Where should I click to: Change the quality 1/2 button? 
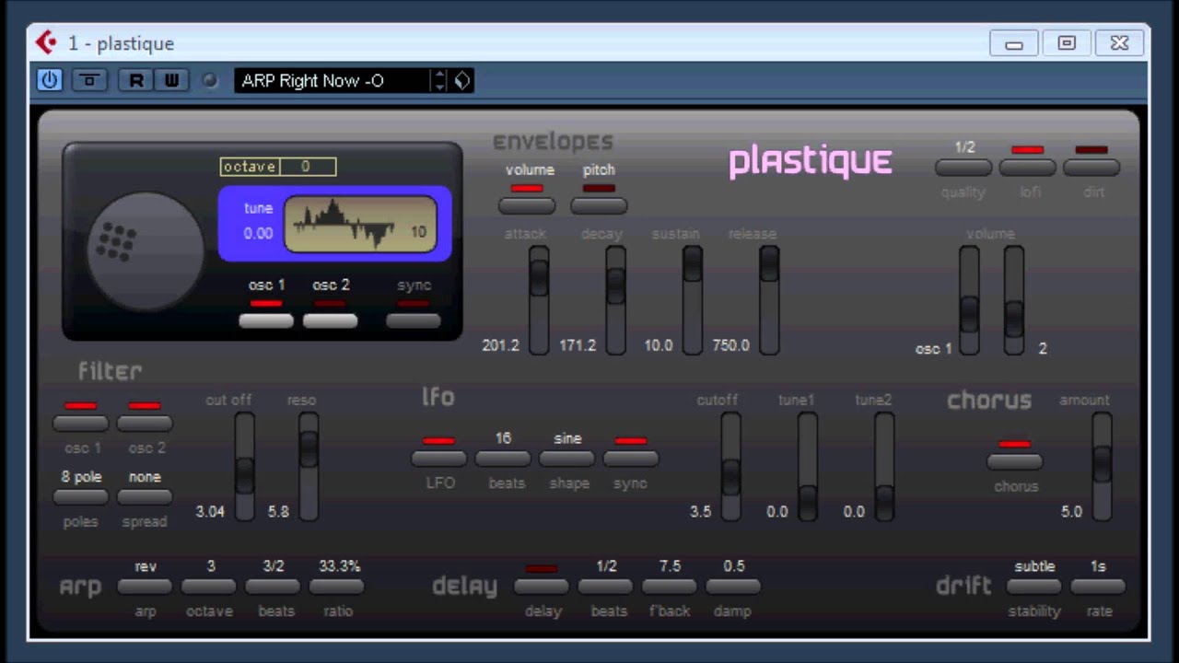(963, 168)
